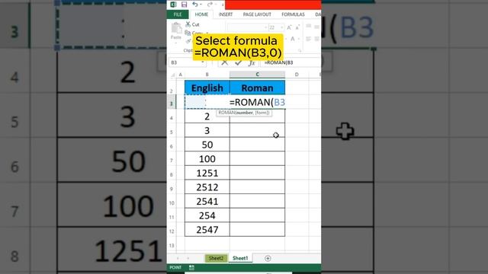
Task: Open Customize Quick Access Toolbar menu
Action: point(223,5)
